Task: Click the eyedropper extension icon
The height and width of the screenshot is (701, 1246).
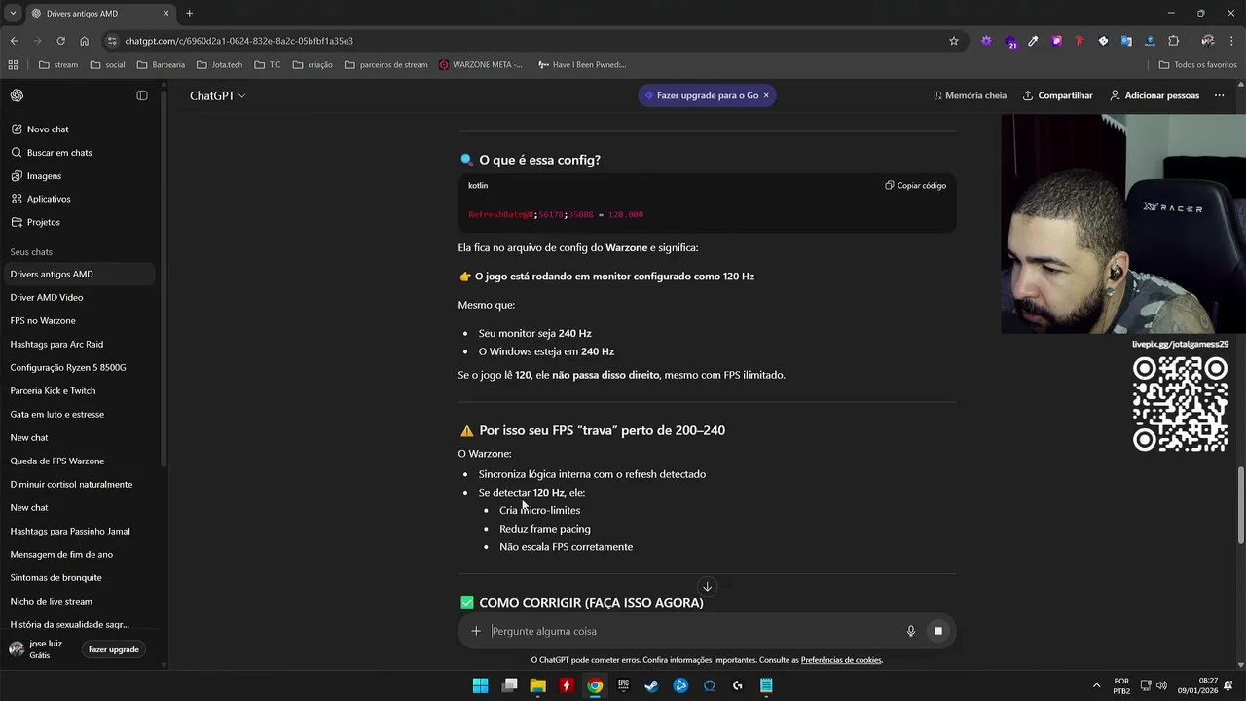Action: click(1033, 41)
